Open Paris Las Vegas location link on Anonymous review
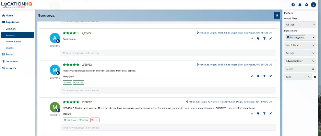The width and height of the screenshot is (321, 136). [x=234, y=33]
